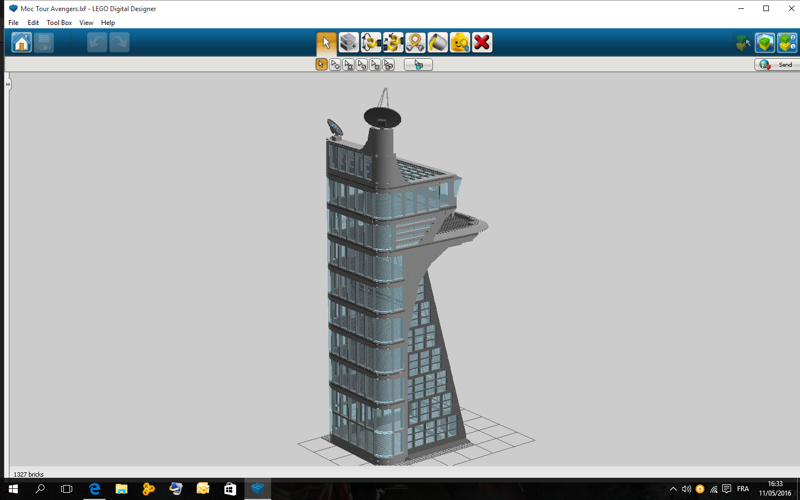
Task: Open the File menu
Action: pos(13,23)
